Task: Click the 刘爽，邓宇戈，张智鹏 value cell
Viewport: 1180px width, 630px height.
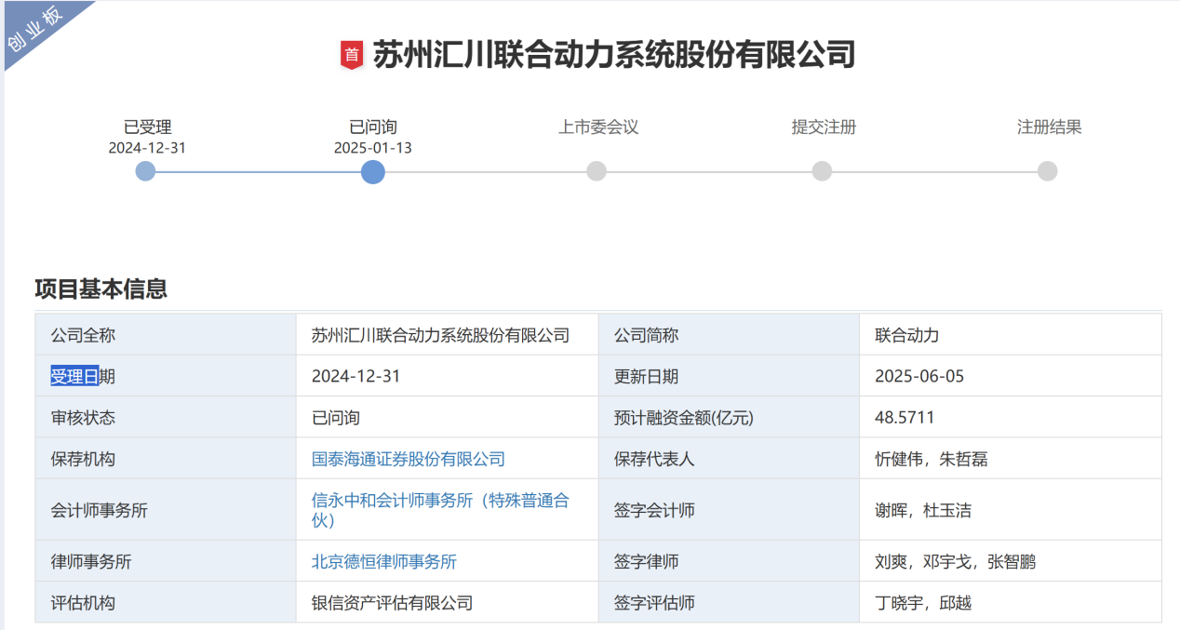Action: click(x=1011, y=561)
